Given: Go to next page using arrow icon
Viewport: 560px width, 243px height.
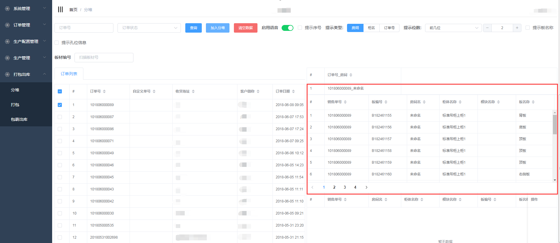Looking at the screenshot, I should click(x=366, y=187).
